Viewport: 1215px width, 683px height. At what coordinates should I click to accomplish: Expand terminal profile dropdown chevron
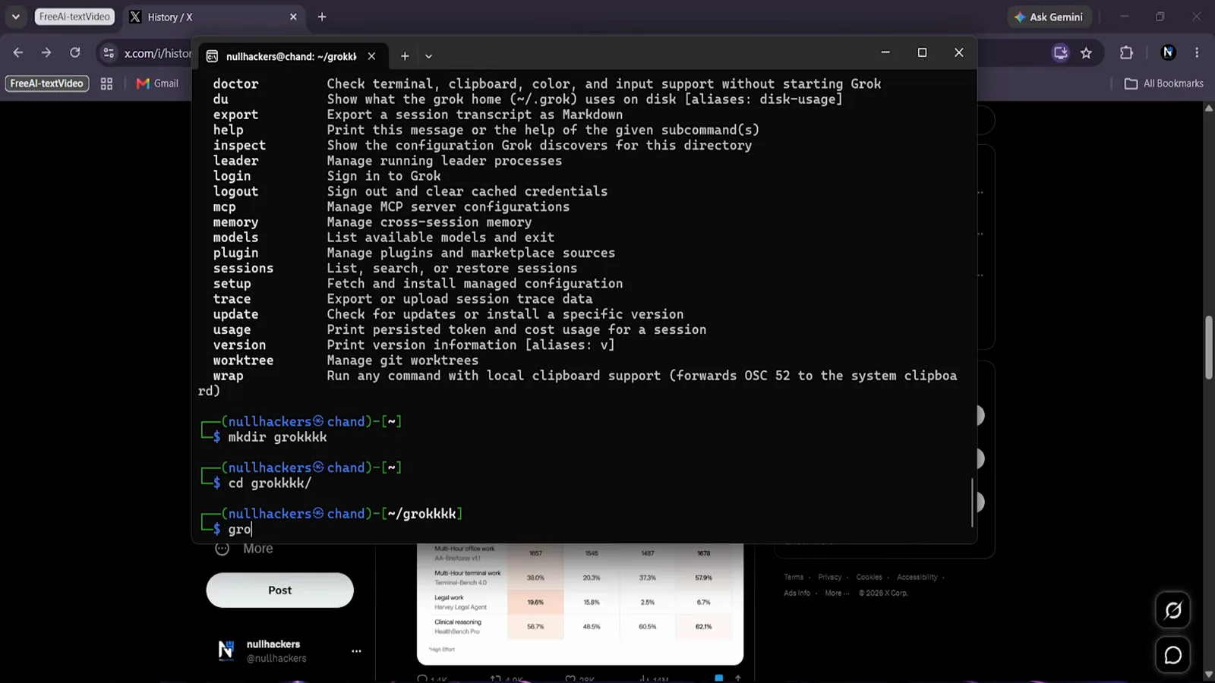[x=428, y=56]
